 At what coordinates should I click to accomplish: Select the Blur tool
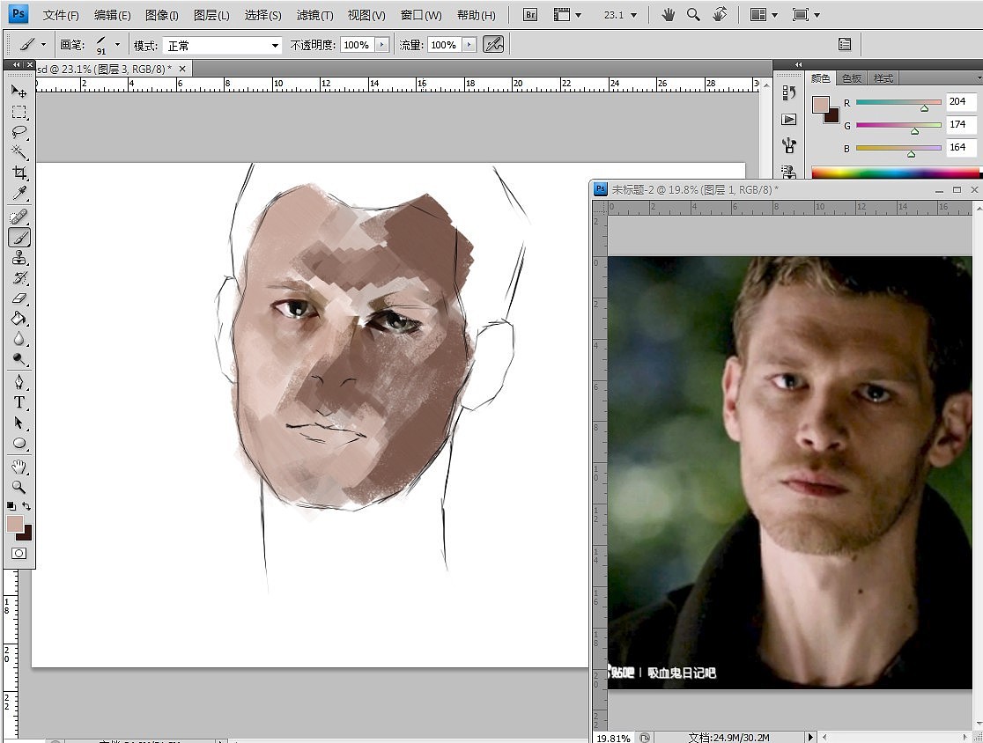(18, 339)
